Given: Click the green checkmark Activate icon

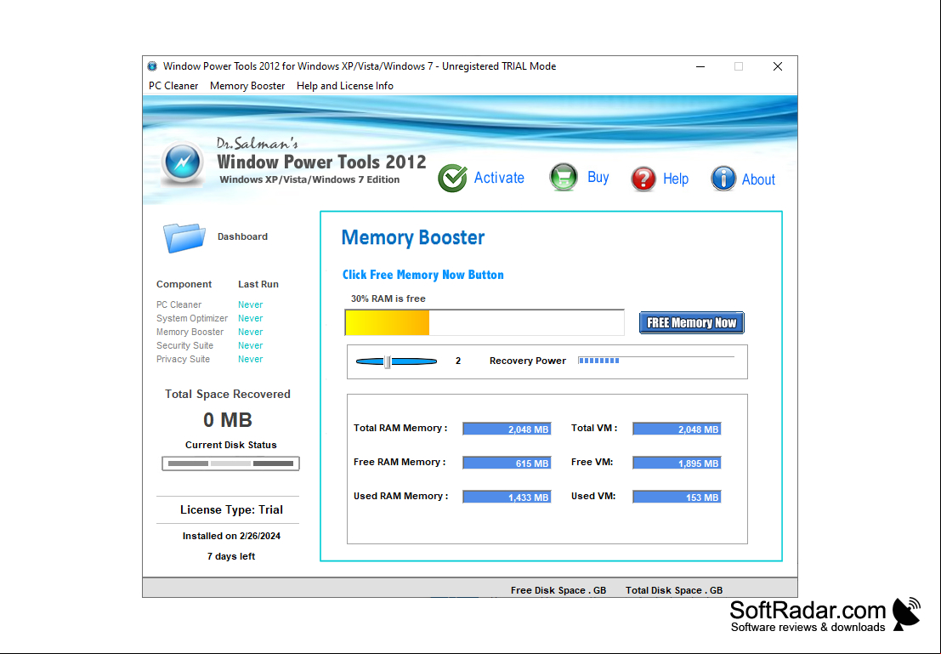Looking at the screenshot, I should (452, 178).
